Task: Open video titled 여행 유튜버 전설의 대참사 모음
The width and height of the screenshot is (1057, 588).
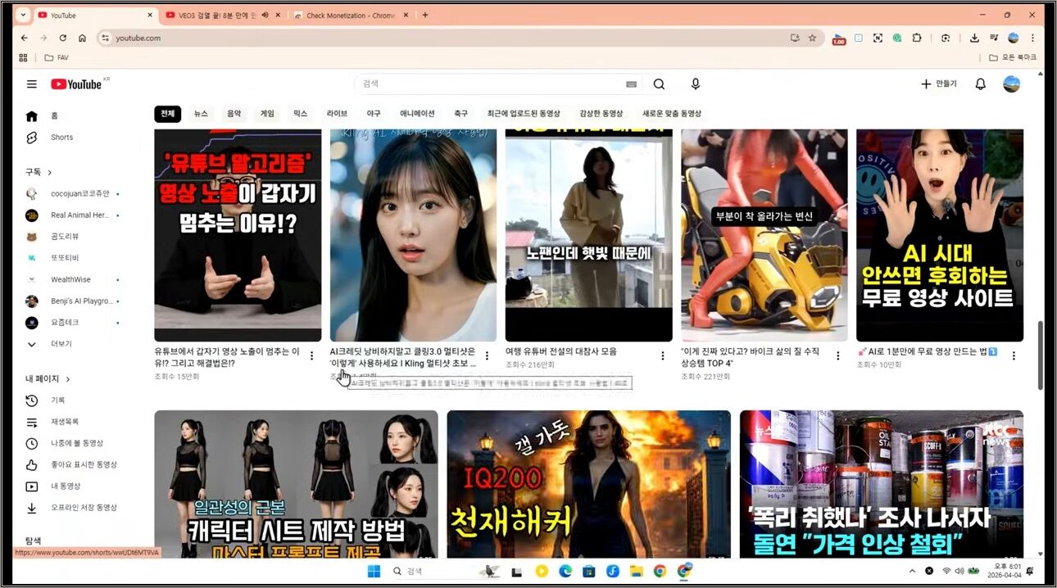Action: (561, 351)
